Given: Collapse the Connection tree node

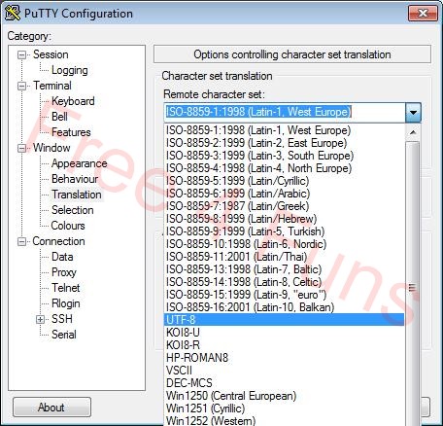Looking at the screenshot, I should pos(21,241).
